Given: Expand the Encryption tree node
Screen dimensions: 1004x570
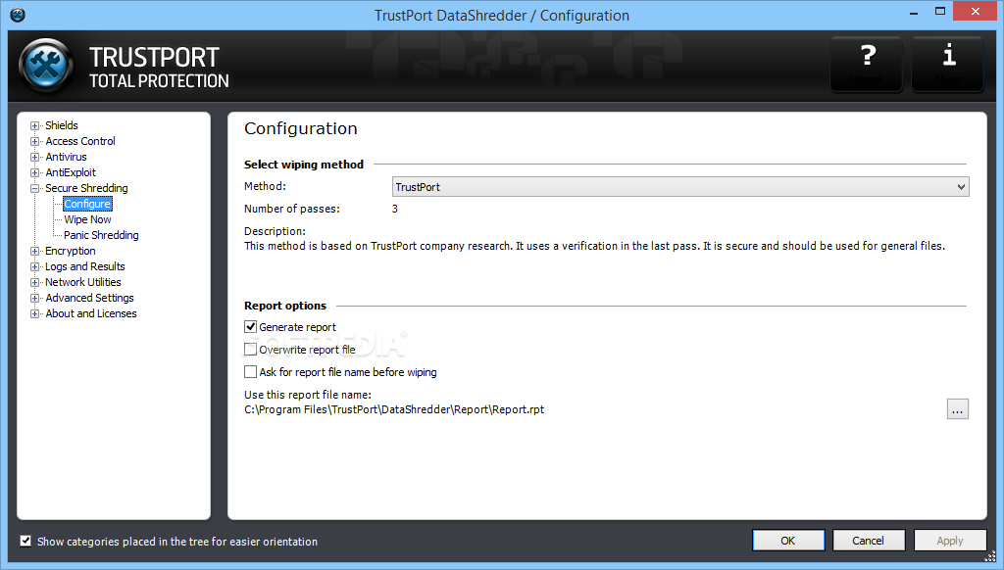Looking at the screenshot, I should pyautogui.click(x=35, y=251).
